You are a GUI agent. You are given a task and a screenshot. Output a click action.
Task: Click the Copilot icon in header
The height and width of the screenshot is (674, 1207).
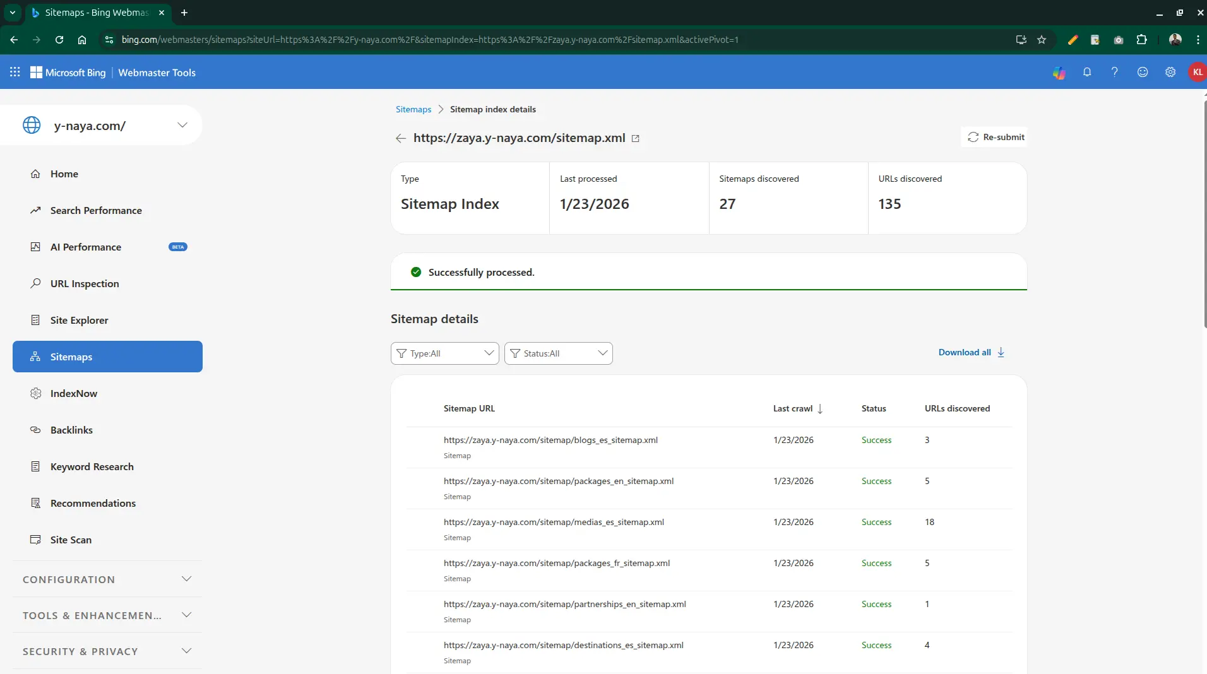click(1059, 73)
